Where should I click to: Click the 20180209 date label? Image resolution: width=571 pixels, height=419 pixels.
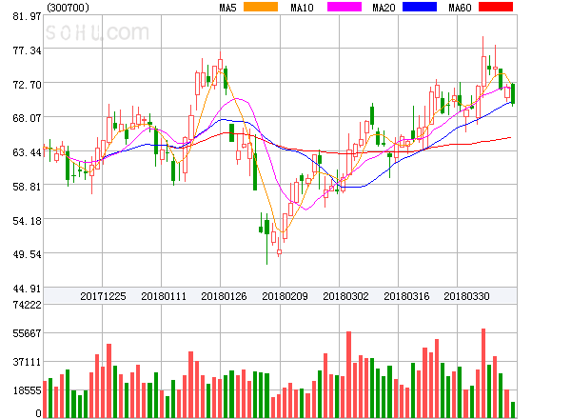coord(285,296)
